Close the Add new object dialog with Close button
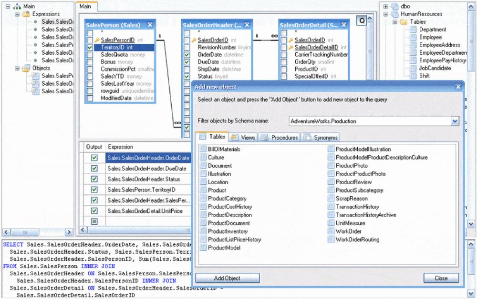The height and width of the screenshot is (299, 477). point(441,278)
